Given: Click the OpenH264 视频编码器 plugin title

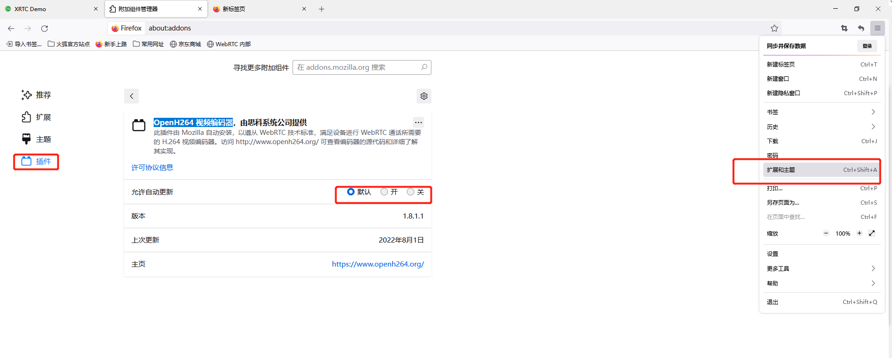Looking at the screenshot, I should point(193,122).
